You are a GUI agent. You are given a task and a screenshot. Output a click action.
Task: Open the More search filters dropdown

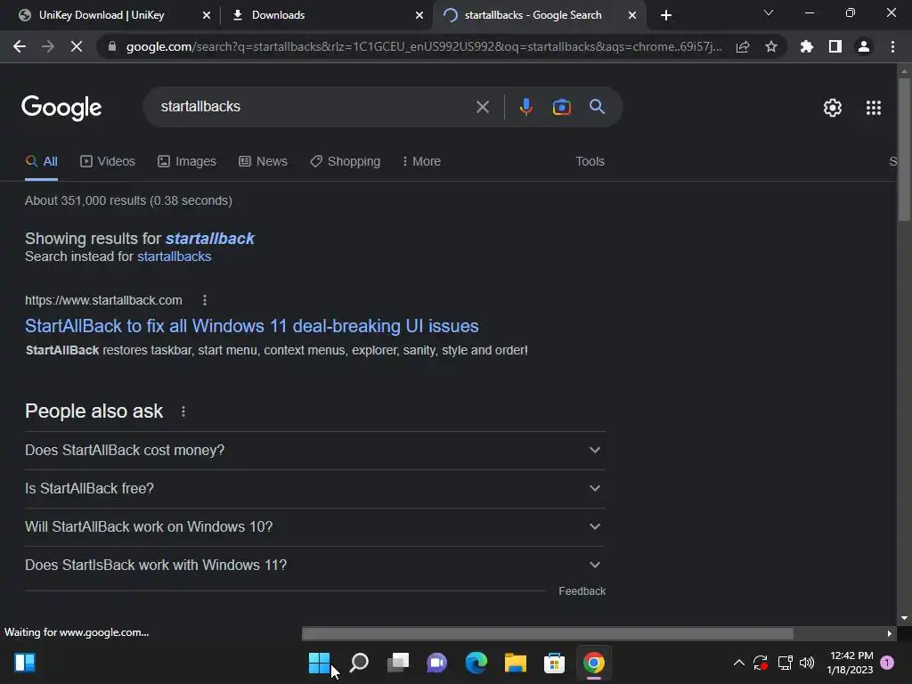click(x=421, y=162)
